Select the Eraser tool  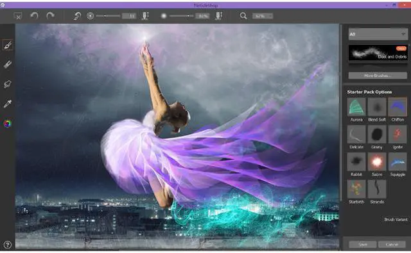pos(7,64)
